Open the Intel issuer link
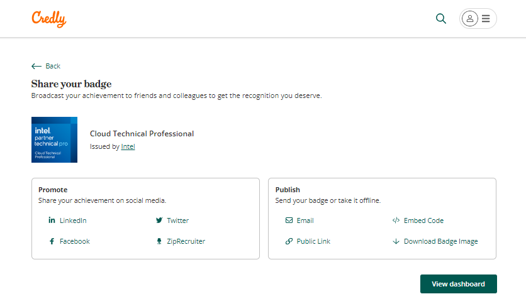Screen dimensions: 526x299 point(128,147)
